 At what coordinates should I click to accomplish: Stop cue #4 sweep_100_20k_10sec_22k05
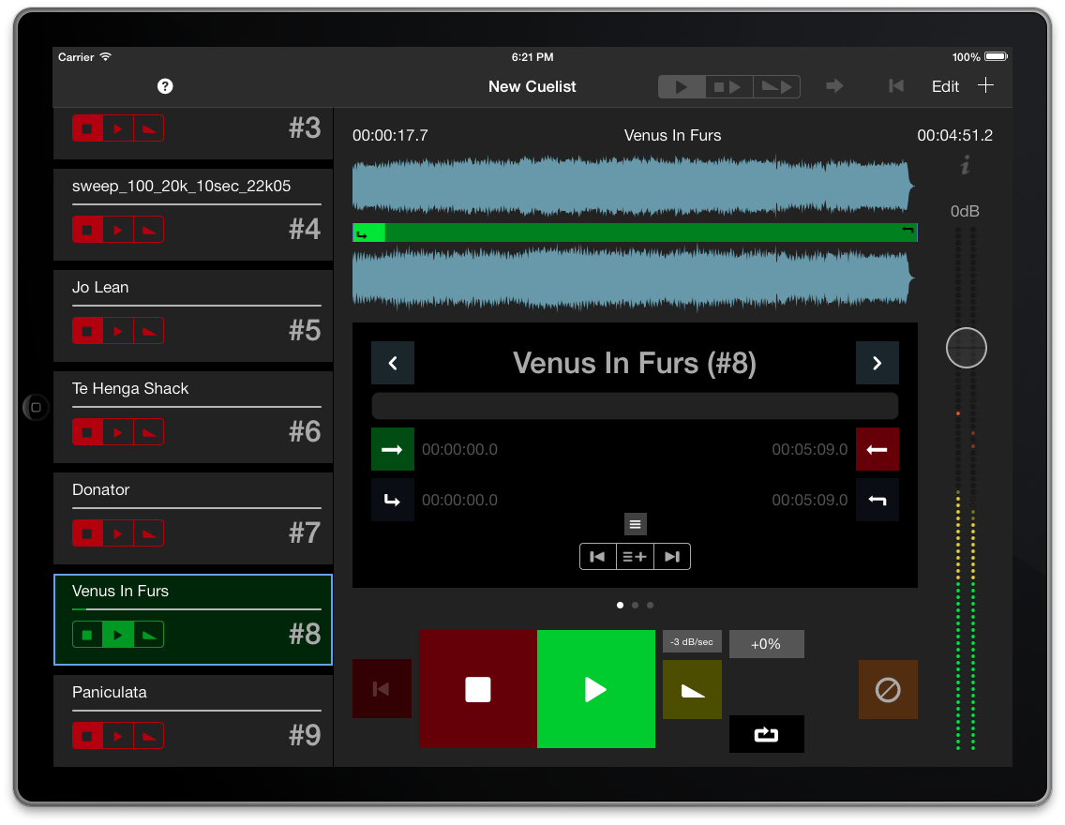coord(87,231)
